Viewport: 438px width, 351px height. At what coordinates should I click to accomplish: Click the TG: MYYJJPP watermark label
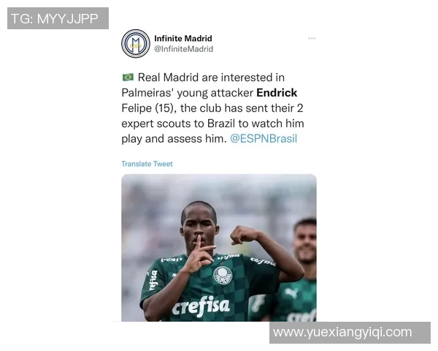point(58,18)
